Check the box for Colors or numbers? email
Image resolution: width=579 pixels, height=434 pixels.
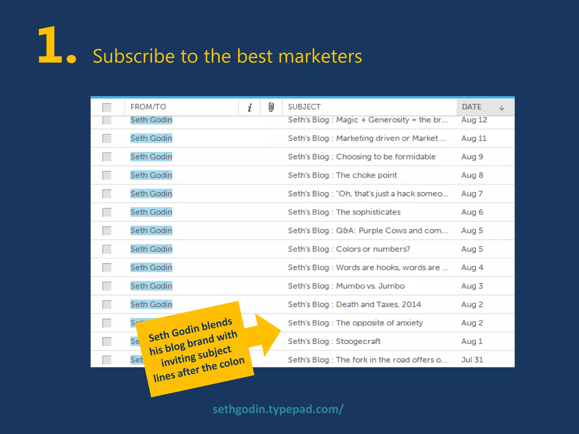point(107,249)
